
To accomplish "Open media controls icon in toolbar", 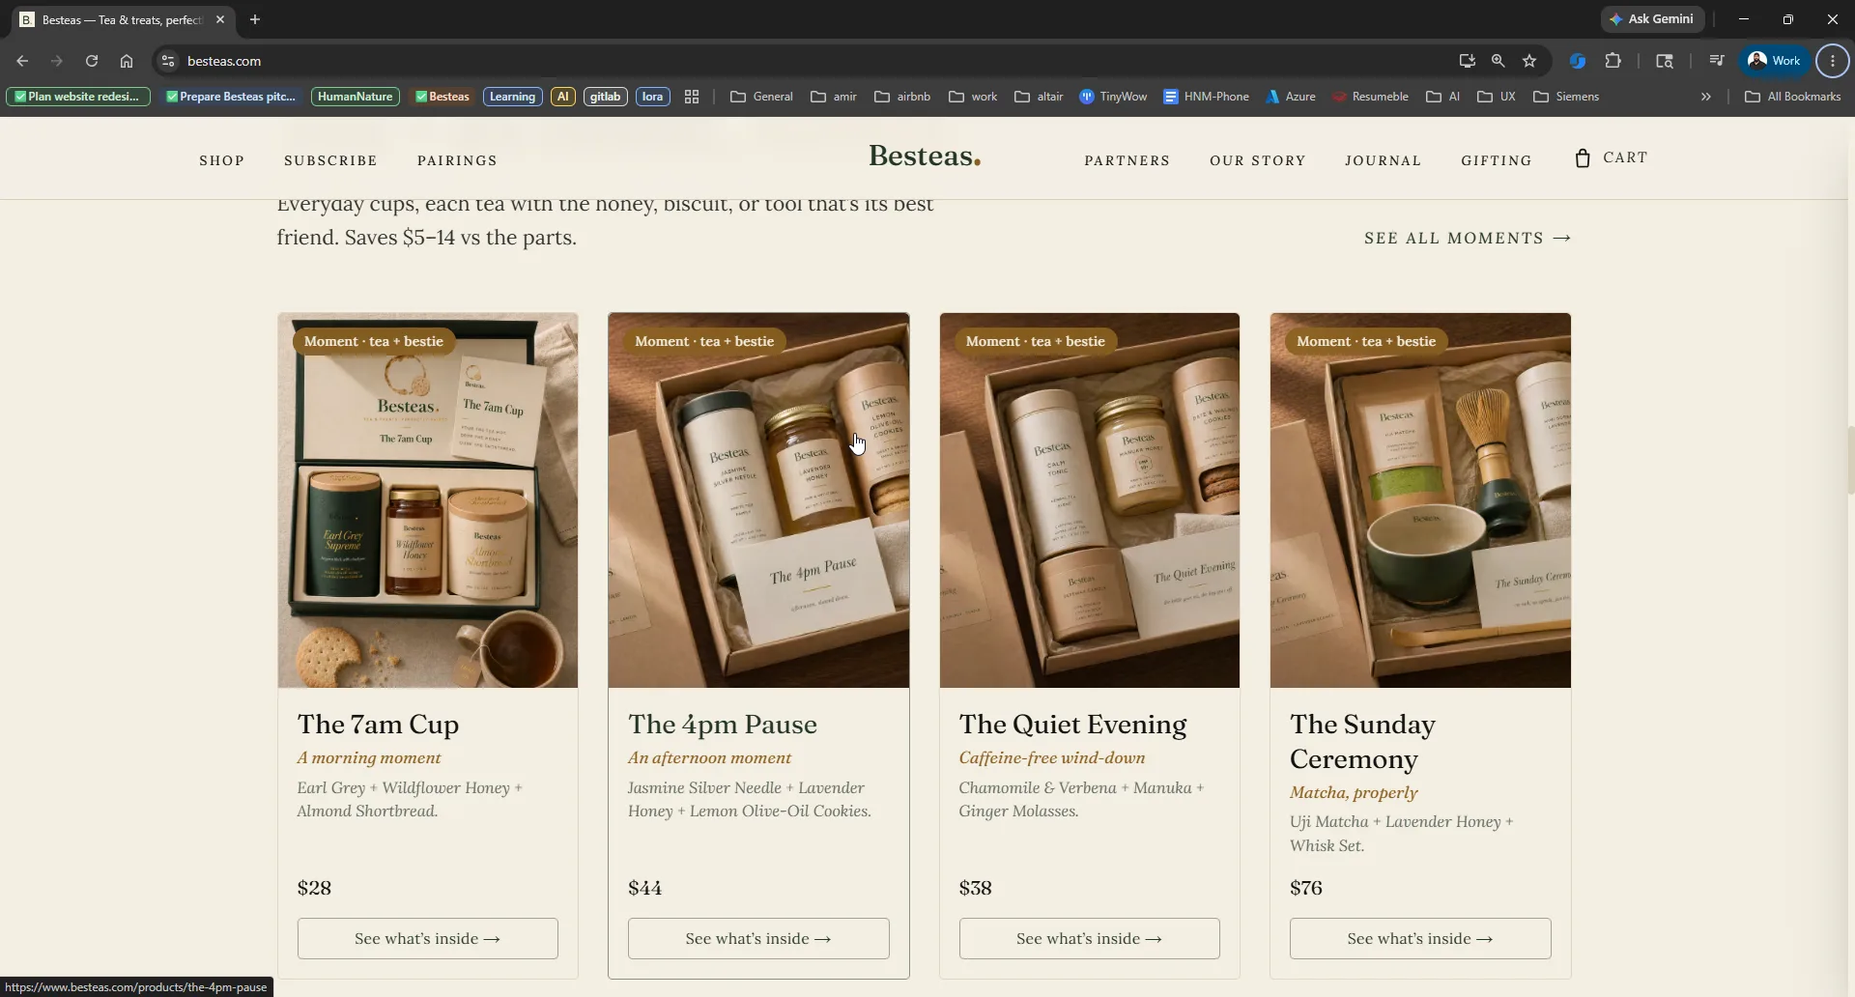I will [1716, 61].
